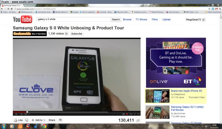Click the taskbar volume speaker icon
This screenshot has height=129, width=222.
tap(206, 126)
